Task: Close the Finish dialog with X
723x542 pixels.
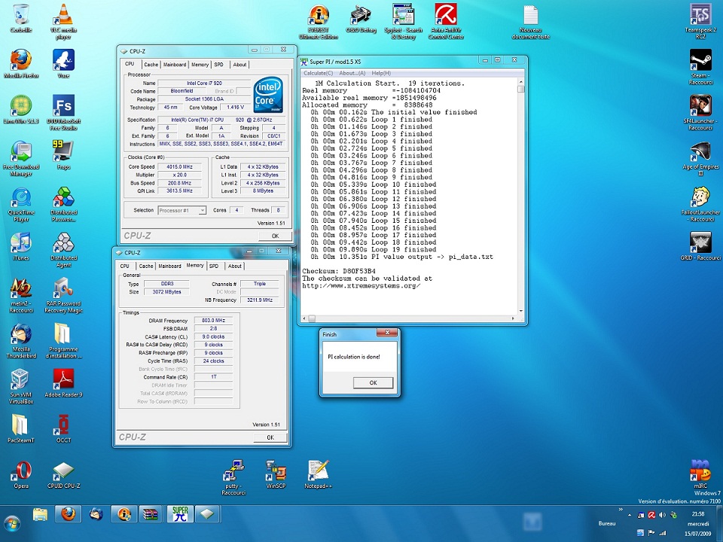Action: [387, 333]
